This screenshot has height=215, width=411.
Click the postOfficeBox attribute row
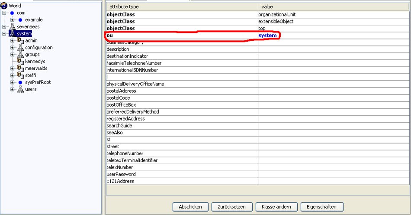(x=258, y=105)
